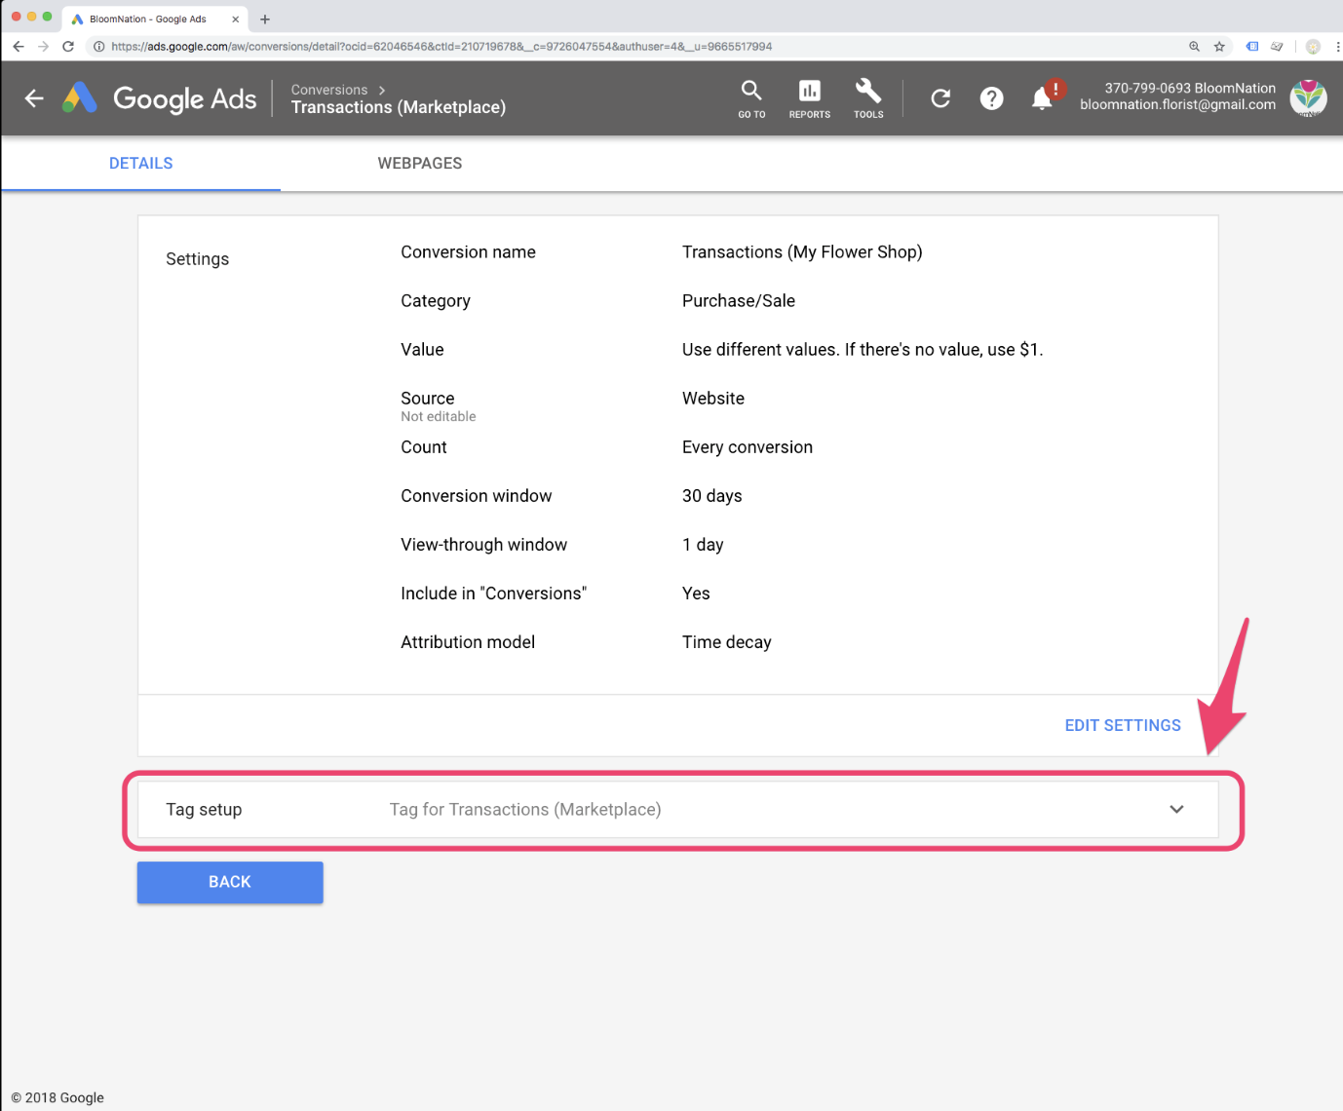Open the help question mark icon
This screenshot has height=1111, width=1343.
coord(991,97)
